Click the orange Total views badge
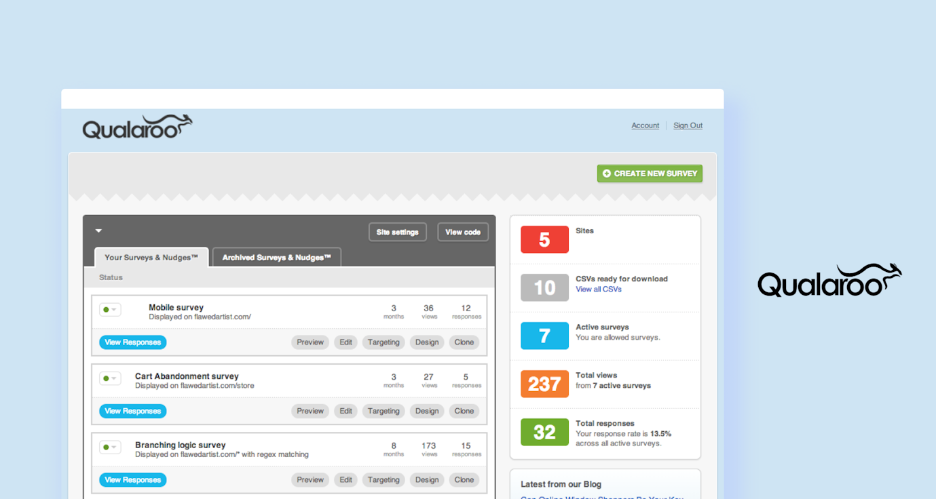 coord(544,384)
